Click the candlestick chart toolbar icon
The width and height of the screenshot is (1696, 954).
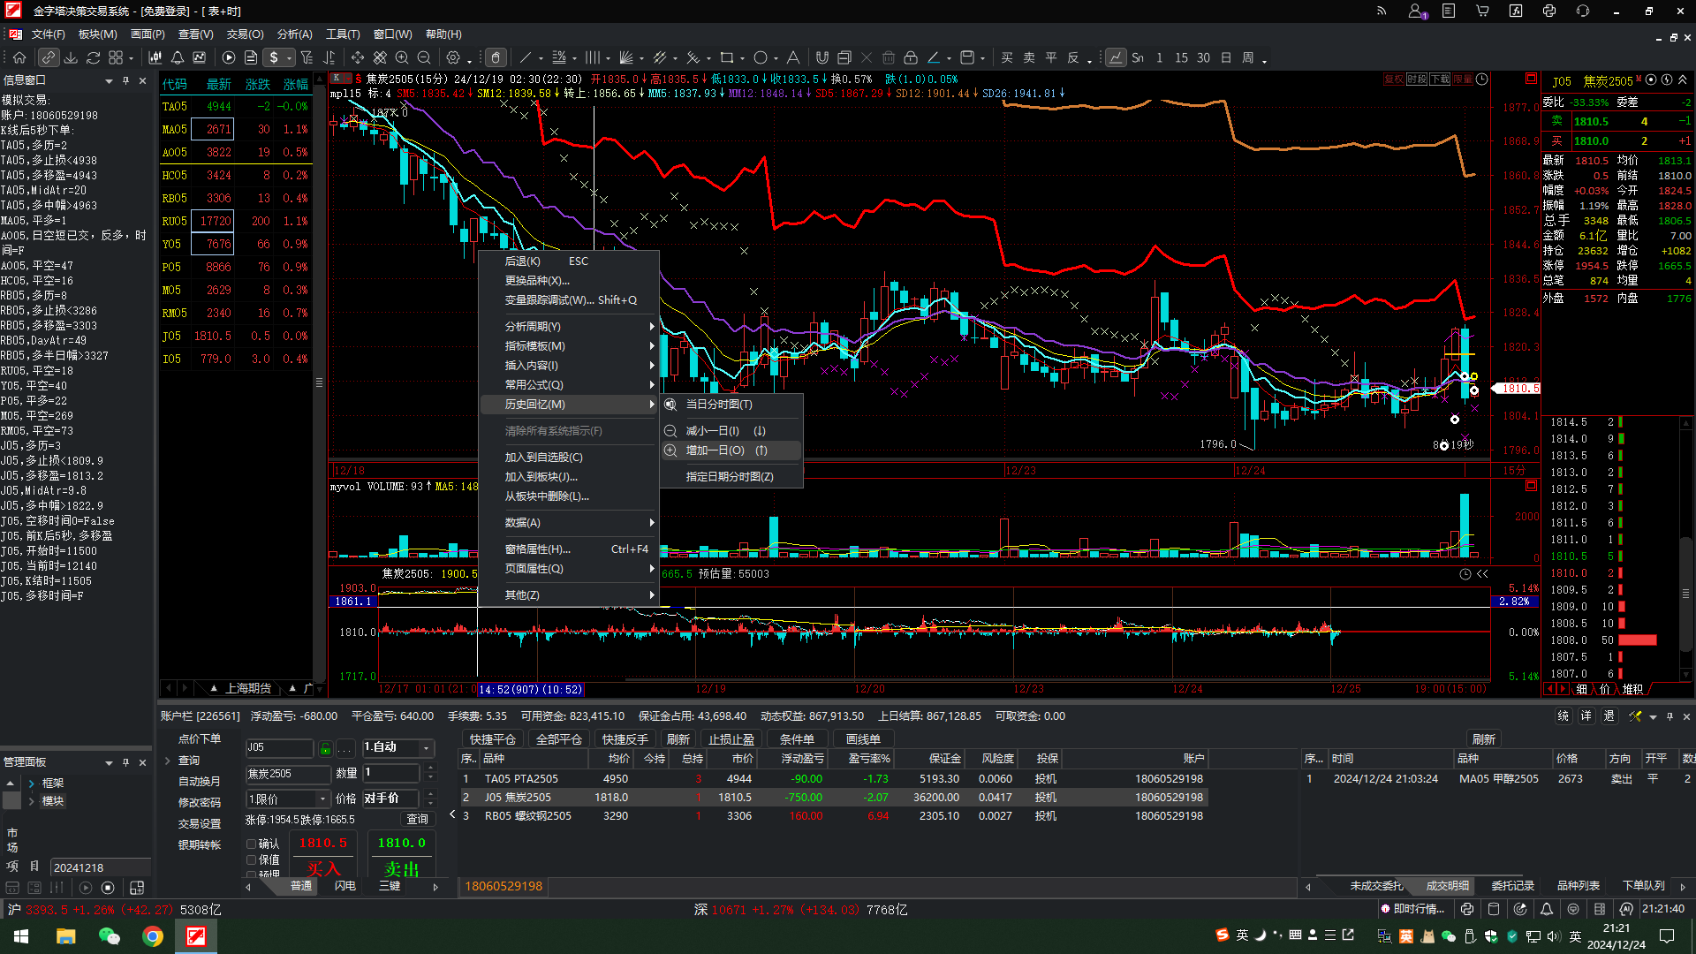155,57
